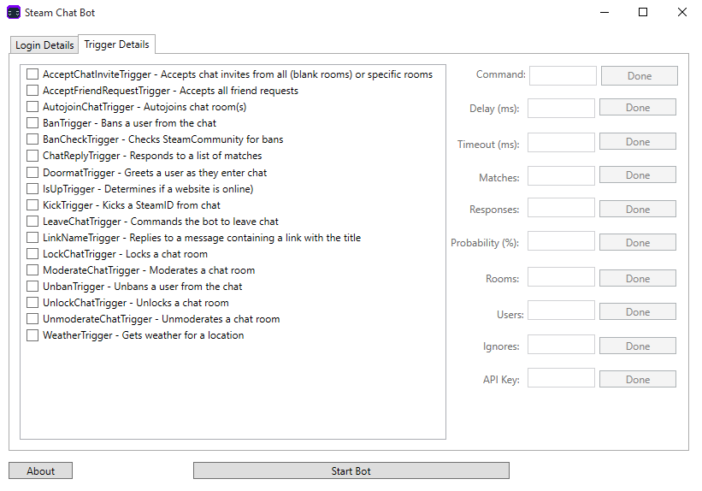Select the Rooms input box
The height and width of the screenshot is (491, 702).
click(561, 277)
